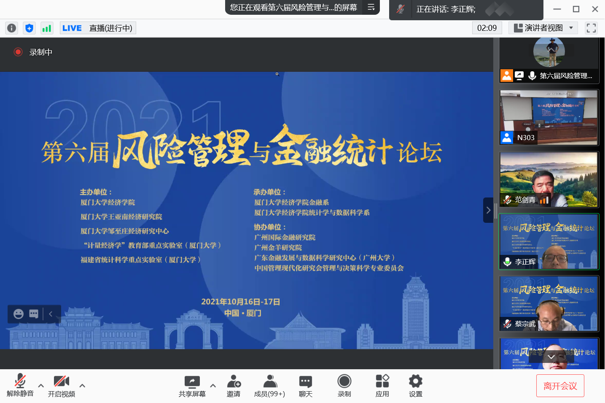
Task: Click the active mic icon beside 李正辉
Action: pos(507,262)
